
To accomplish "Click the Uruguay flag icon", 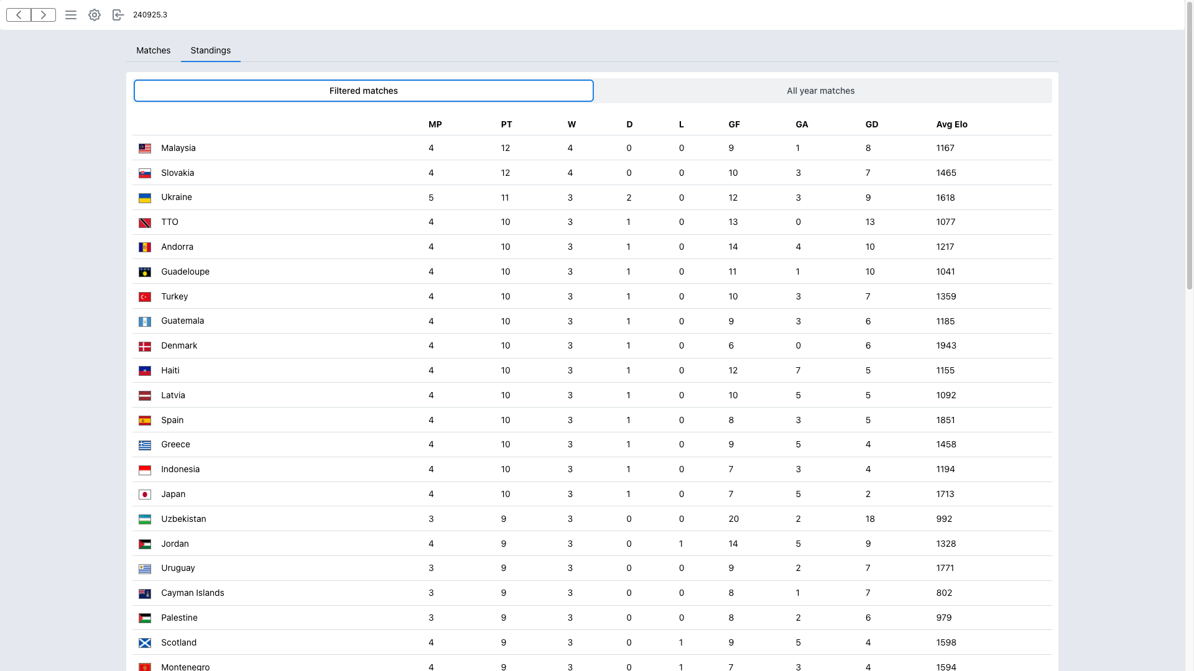I will click(145, 569).
